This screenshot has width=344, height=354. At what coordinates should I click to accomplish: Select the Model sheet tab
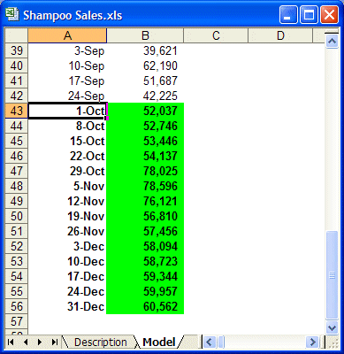point(159,342)
